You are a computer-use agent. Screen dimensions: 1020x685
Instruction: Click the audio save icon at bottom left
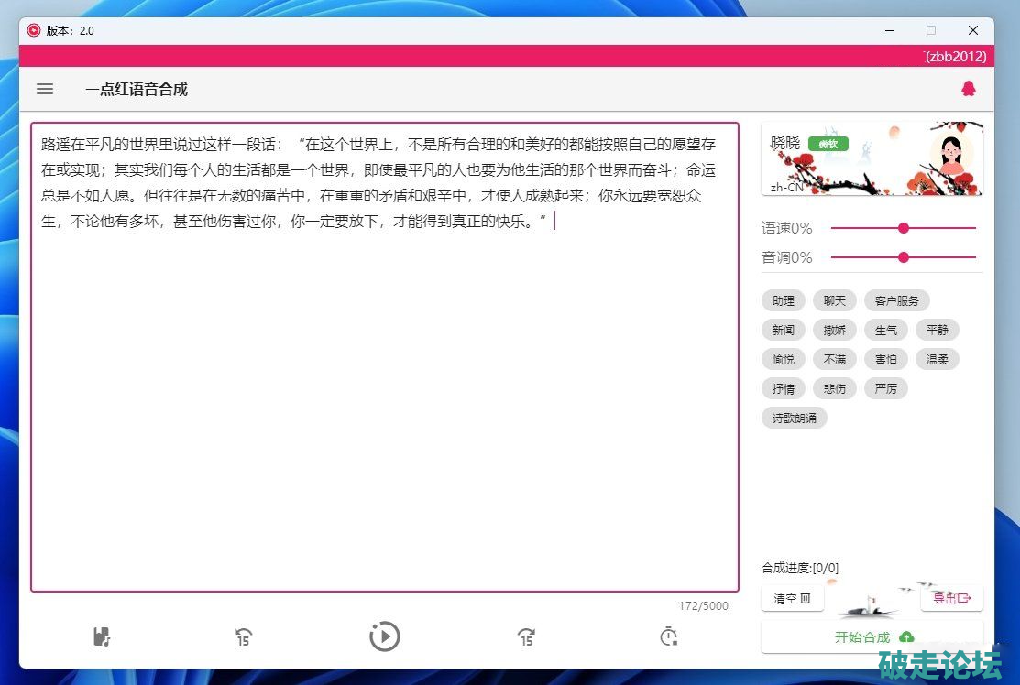point(102,636)
